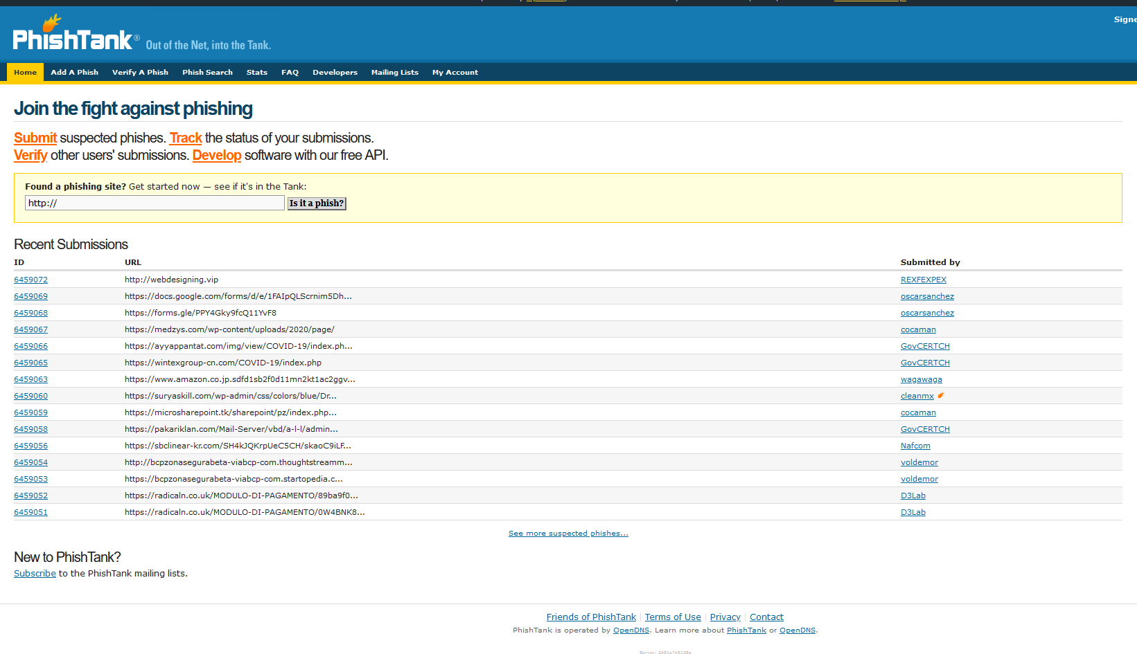Click the last OpenDNS link in footer
The image size is (1137, 654).
click(797, 630)
